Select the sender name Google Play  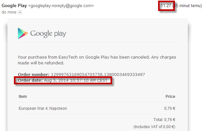(x=14, y=5)
